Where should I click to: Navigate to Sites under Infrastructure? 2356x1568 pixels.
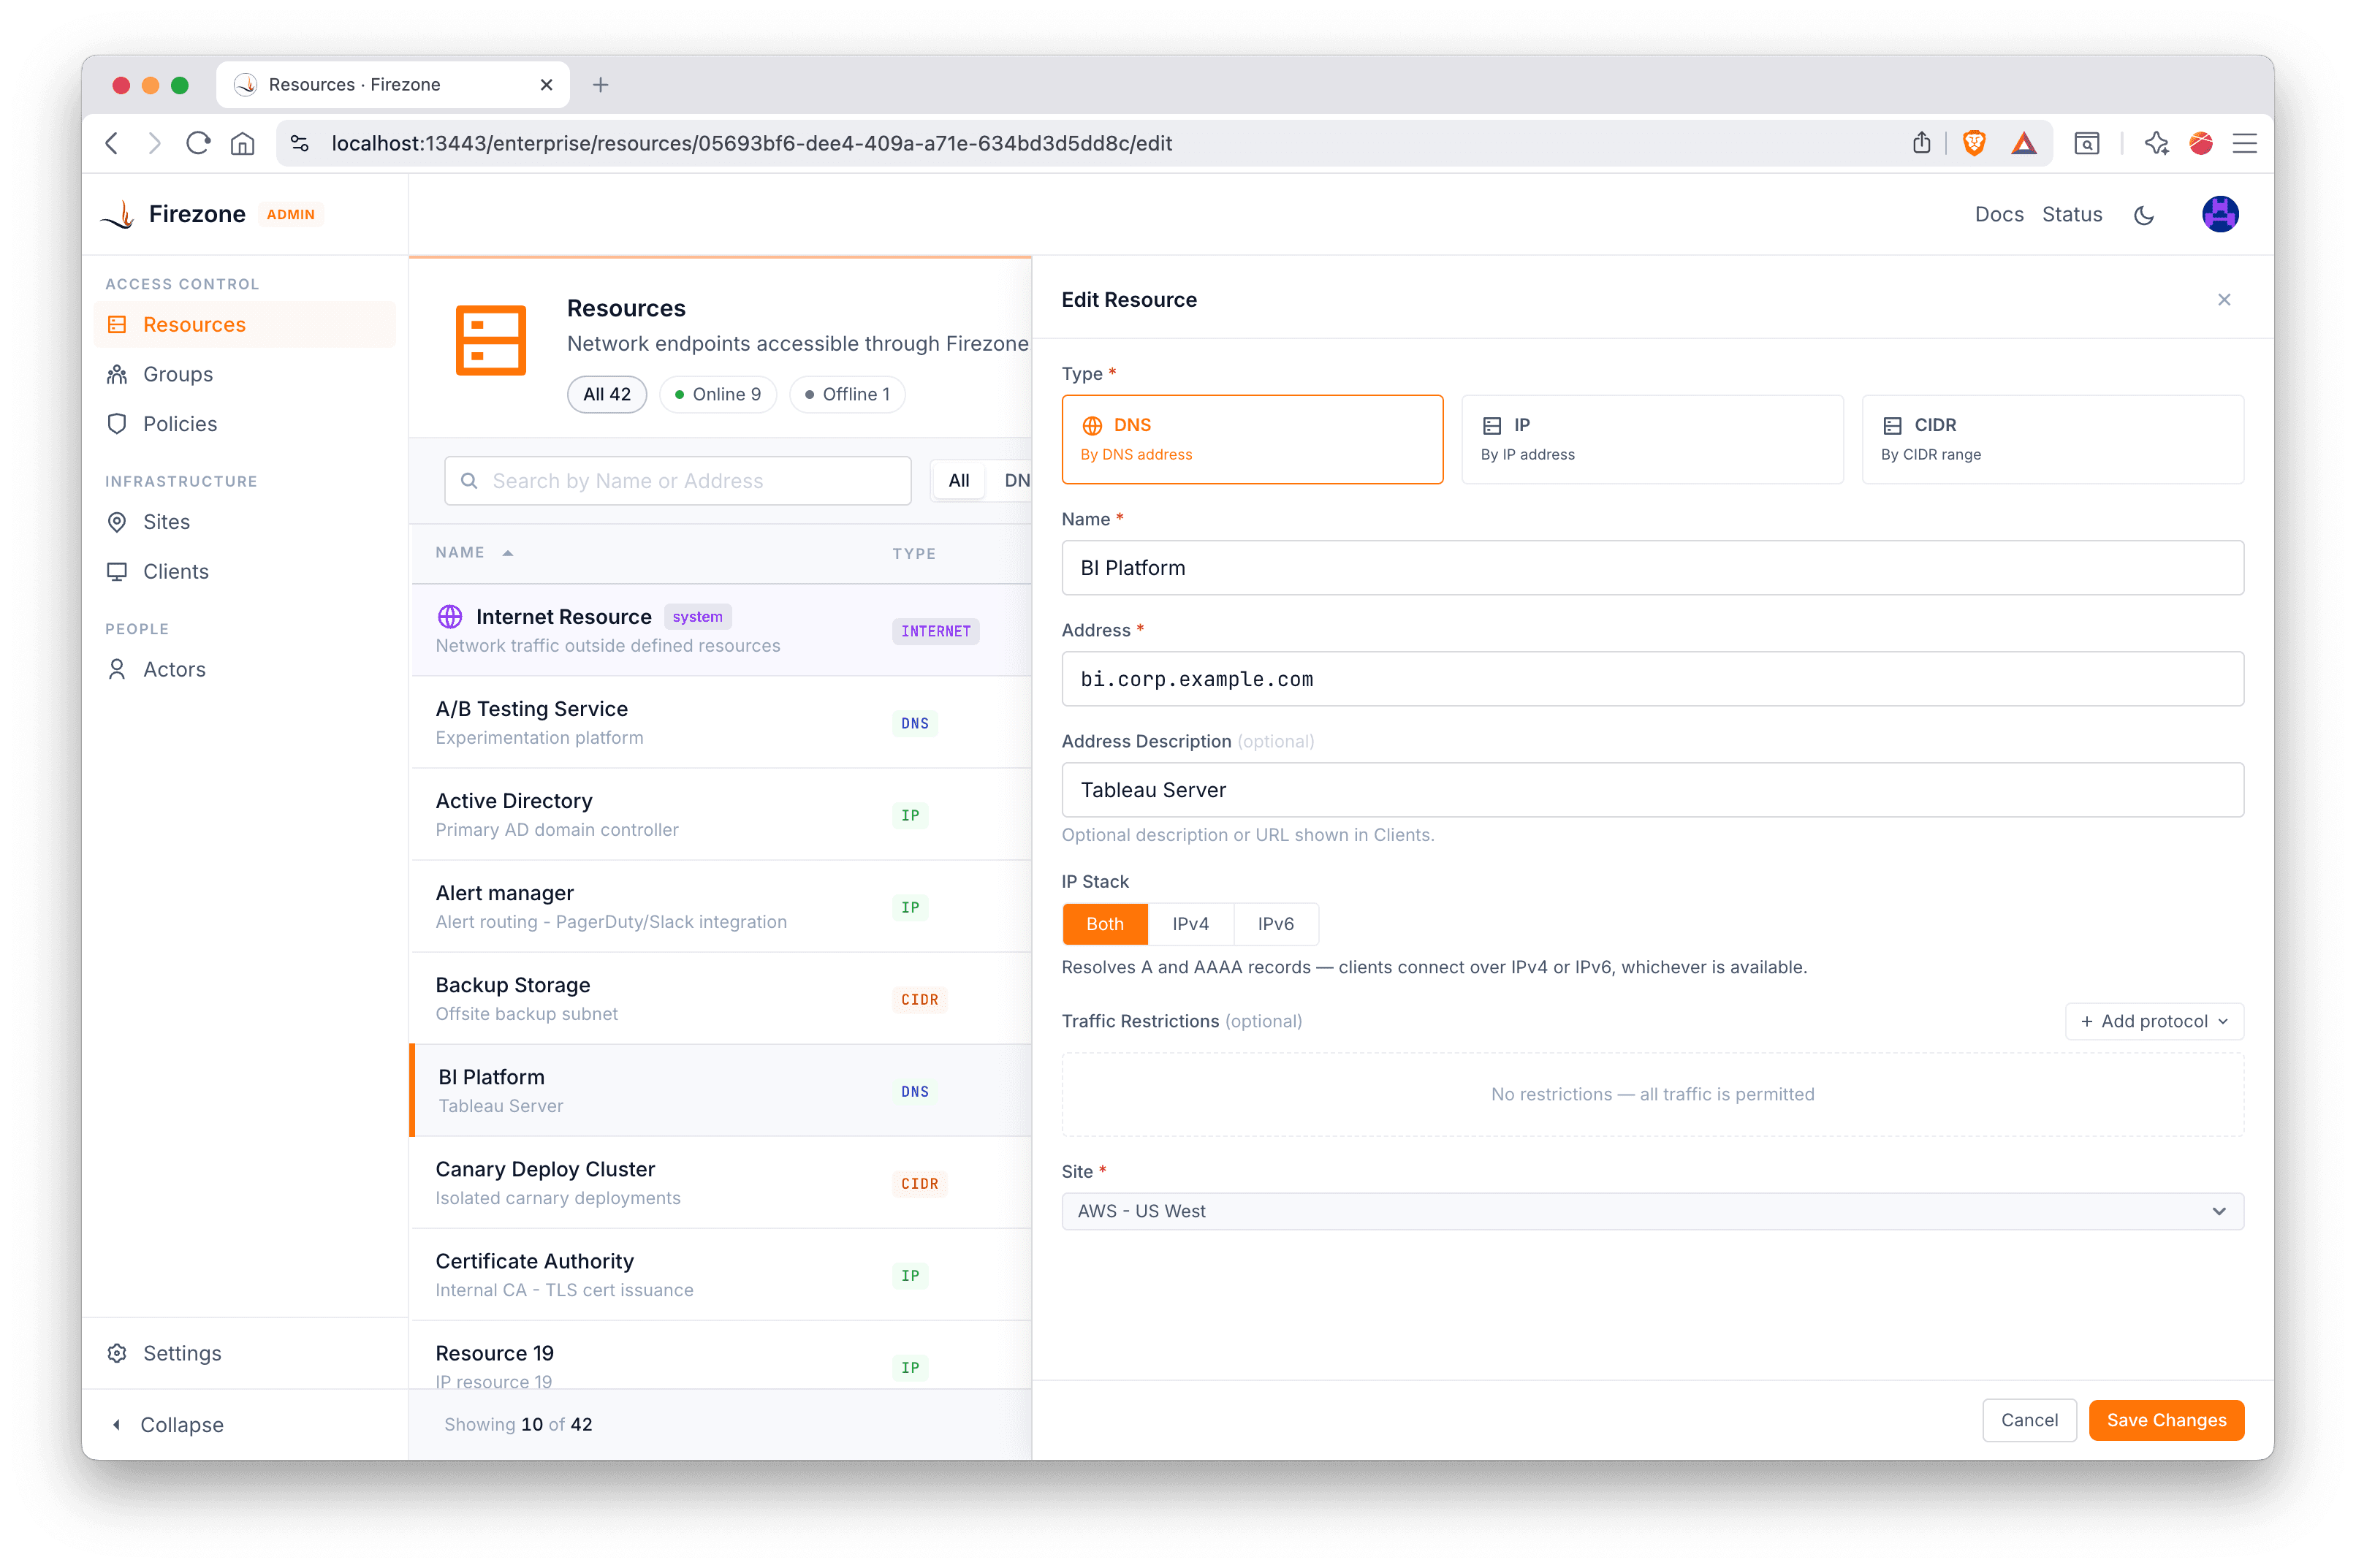[166, 521]
